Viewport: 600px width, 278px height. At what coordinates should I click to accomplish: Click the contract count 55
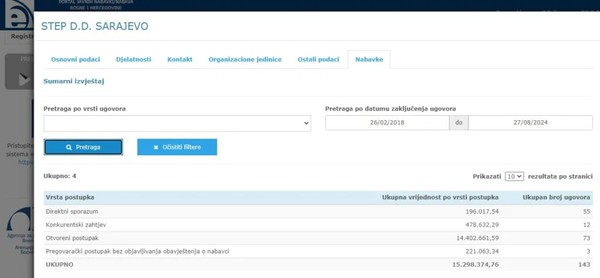587,211
